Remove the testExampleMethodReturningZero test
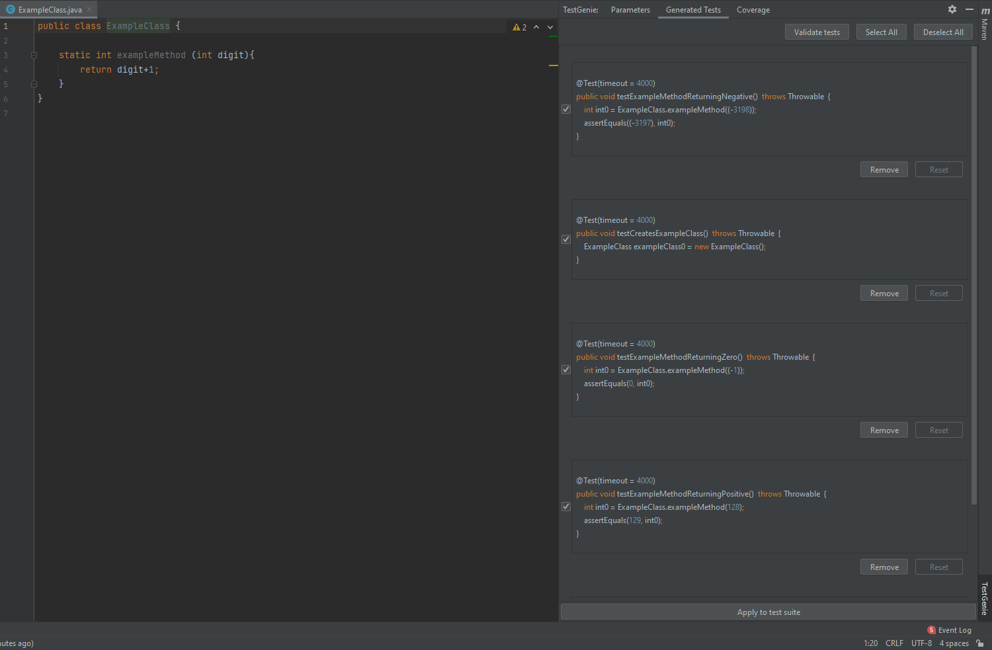 [884, 430]
